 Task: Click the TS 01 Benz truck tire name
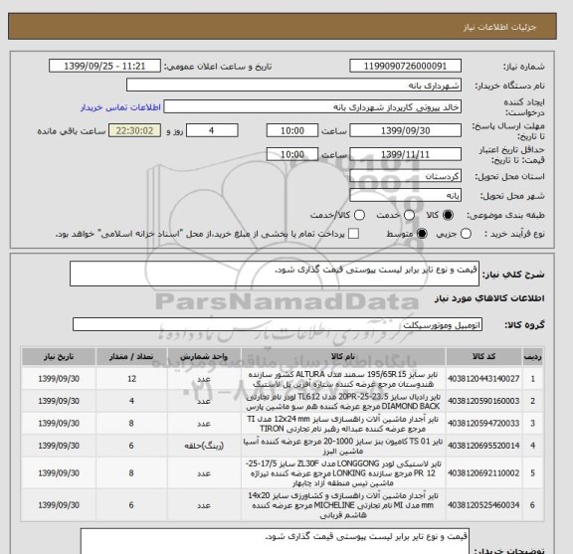point(343,446)
